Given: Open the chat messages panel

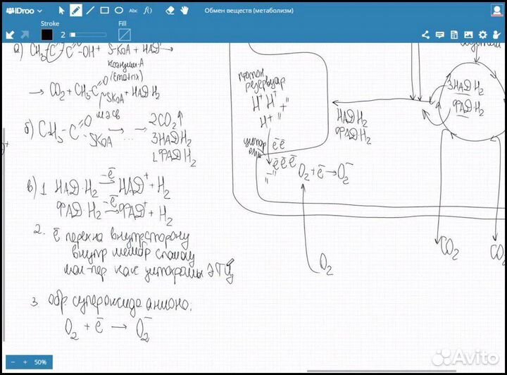Looking at the screenshot, I should [440, 35].
